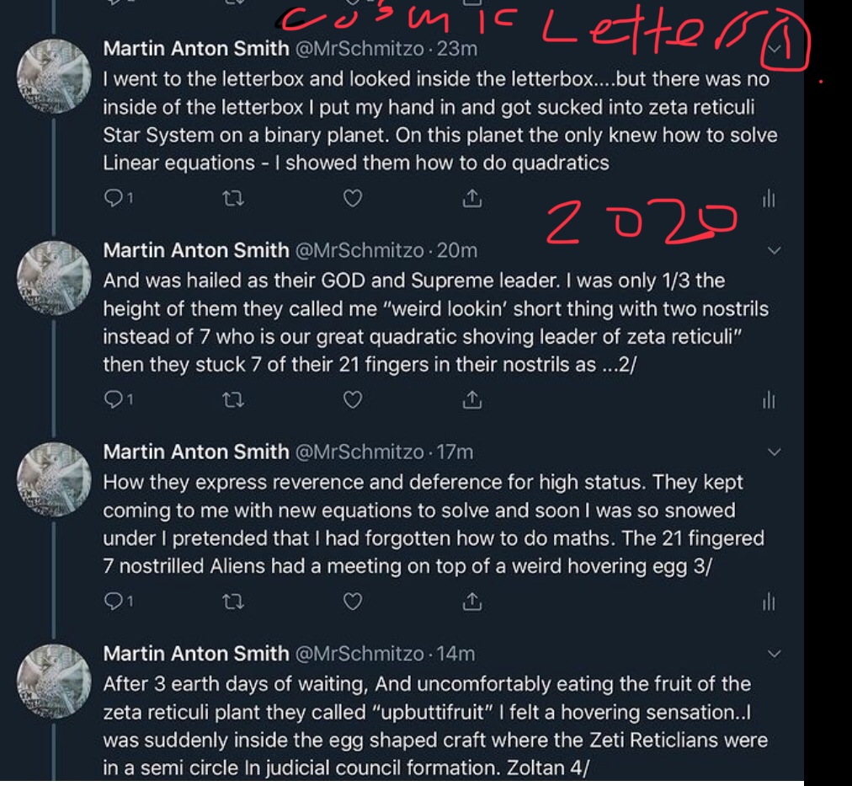
Task: Reply to the letterbox tweet
Action: click(x=118, y=198)
